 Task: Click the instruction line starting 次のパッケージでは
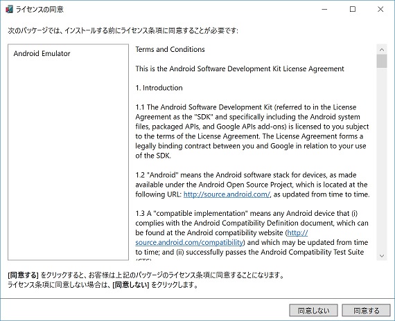pyautogui.click(x=123, y=30)
